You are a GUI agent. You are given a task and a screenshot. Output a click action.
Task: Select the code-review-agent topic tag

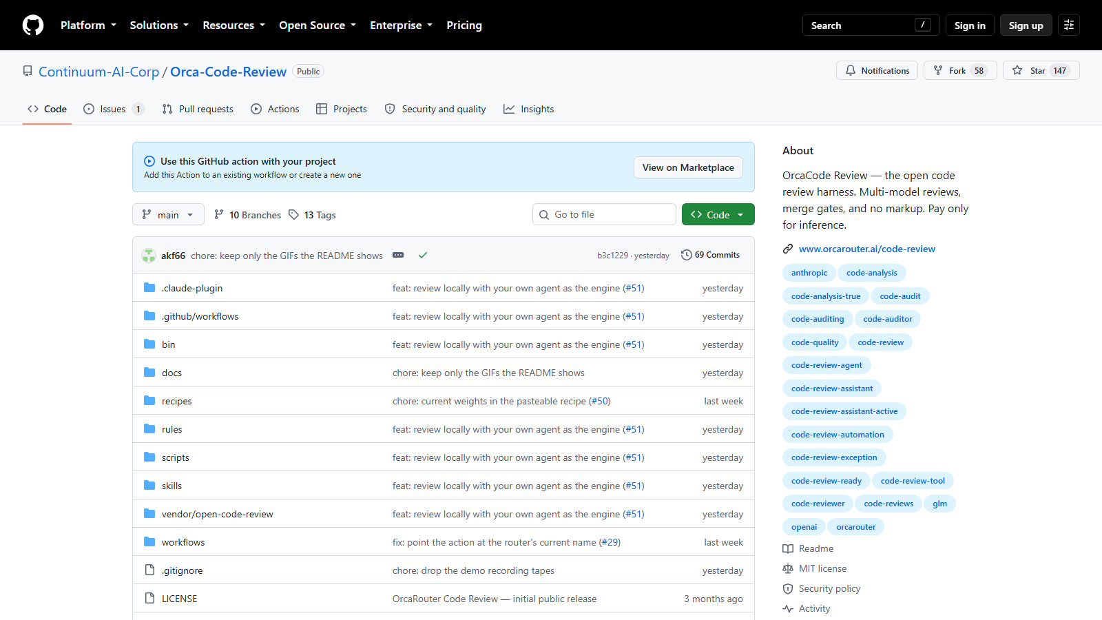826,366
